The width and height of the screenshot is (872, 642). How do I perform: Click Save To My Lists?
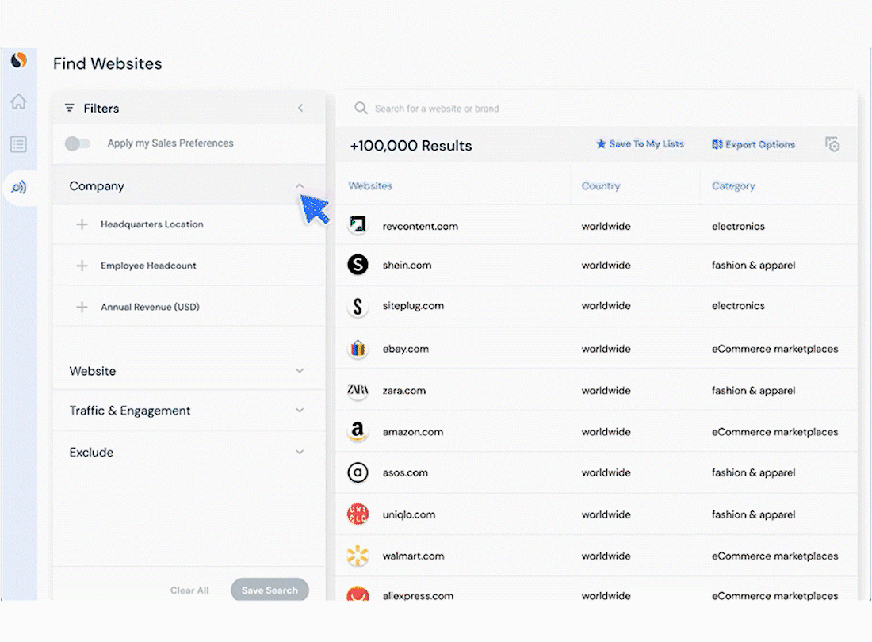pyautogui.click(x=641, y=144)
